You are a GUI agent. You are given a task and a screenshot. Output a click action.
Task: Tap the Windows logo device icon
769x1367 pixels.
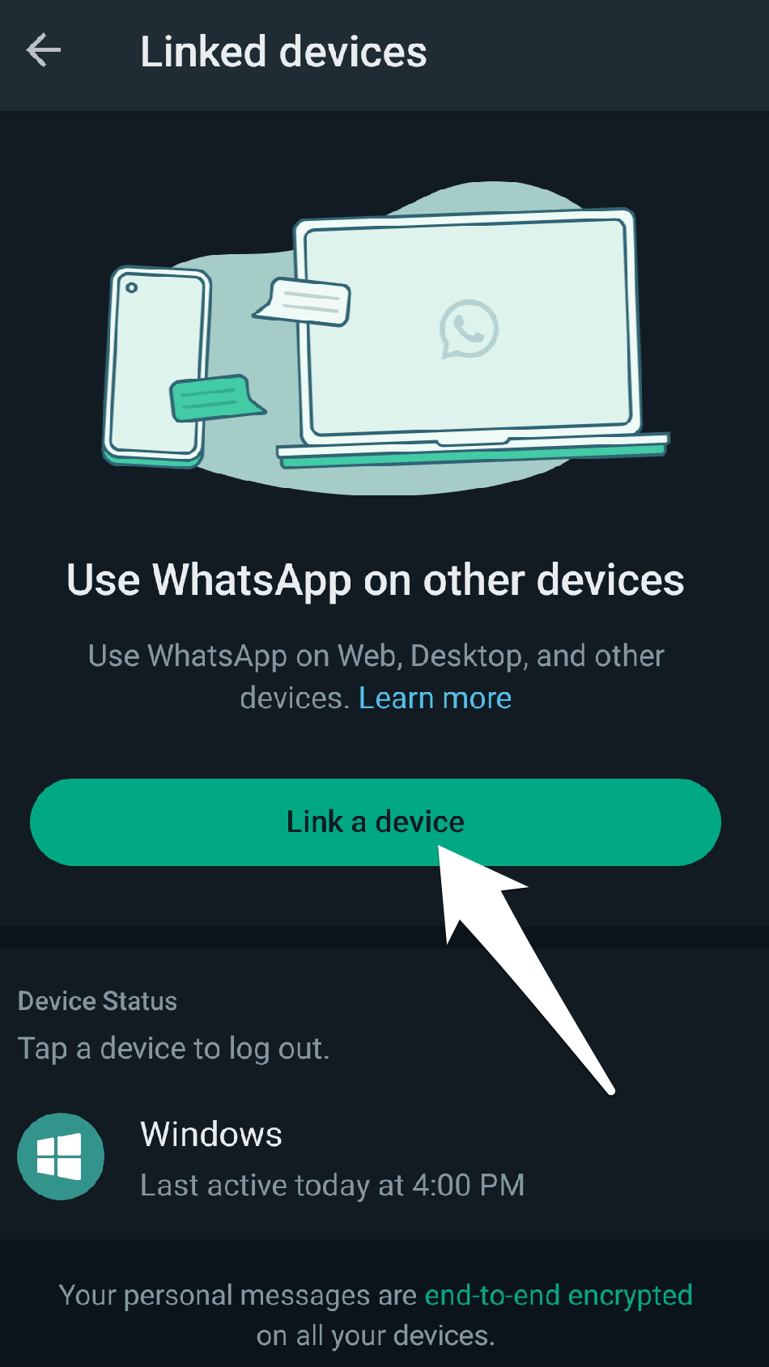61,1156
